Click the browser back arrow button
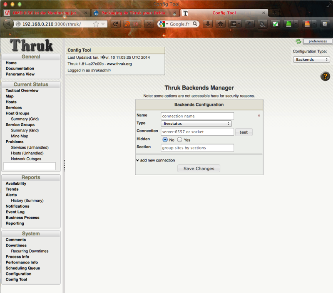The width and height of the screenshot is (333, 293). coord(8,24)
